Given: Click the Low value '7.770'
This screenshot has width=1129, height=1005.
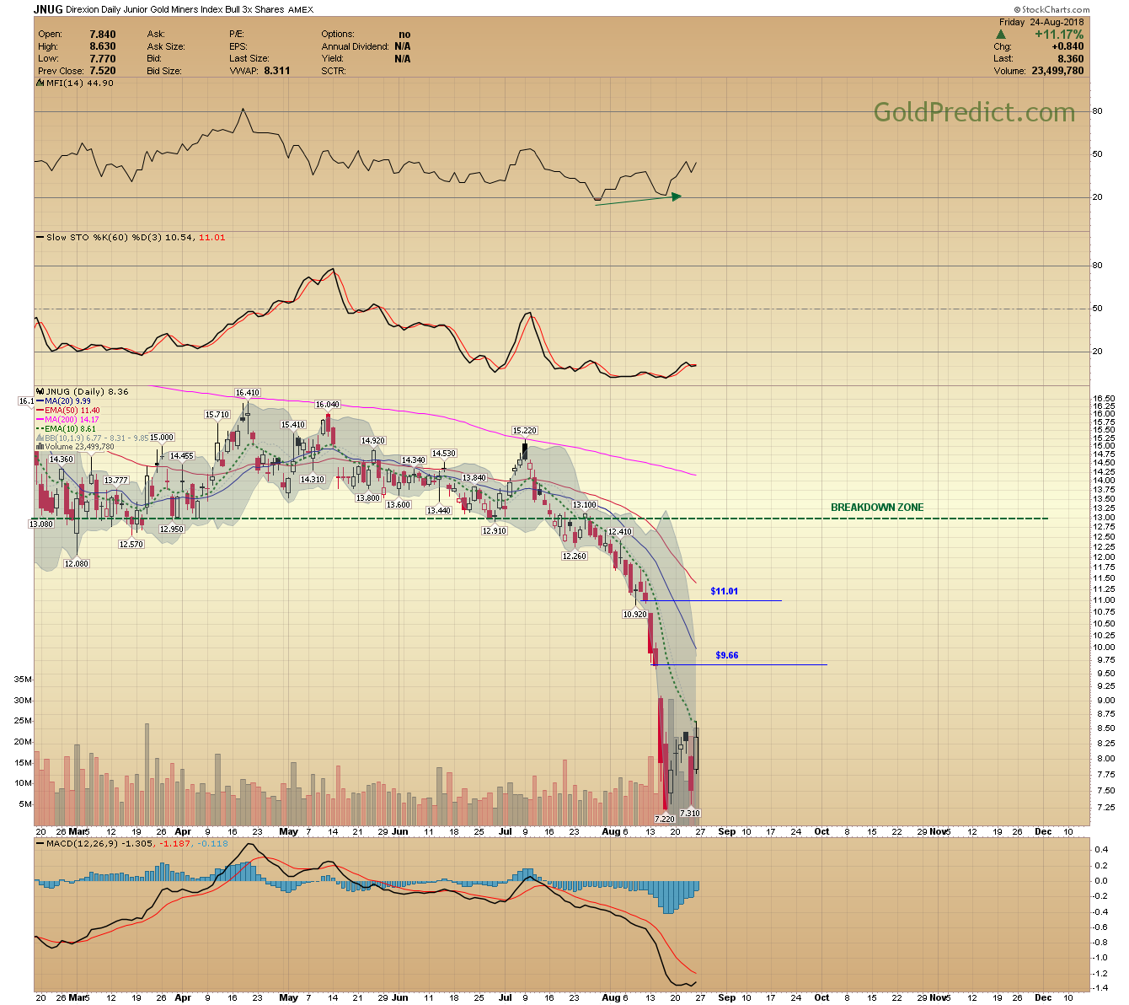Looking at the screenshot, I should pyautogui.click(x=103, y=59).
